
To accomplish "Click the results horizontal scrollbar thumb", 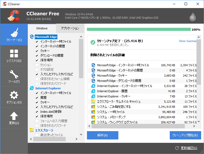I will 138,126.
